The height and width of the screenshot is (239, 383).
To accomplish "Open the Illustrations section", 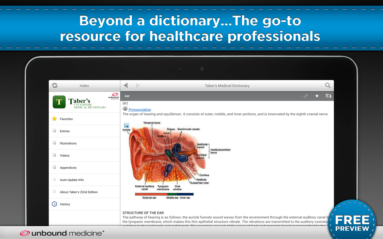I will pyautogui.click(x=68, y=143).
